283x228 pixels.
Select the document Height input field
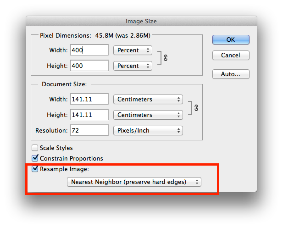(89, 115)
